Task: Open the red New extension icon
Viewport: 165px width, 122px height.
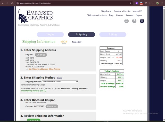Action: pyautogui.click(x=141, y=3)
